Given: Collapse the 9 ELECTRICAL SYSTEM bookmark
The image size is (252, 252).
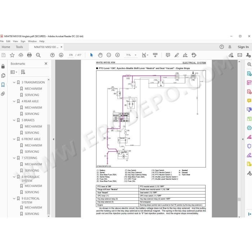Looking at the screenshot, I should tap(14, 199).
